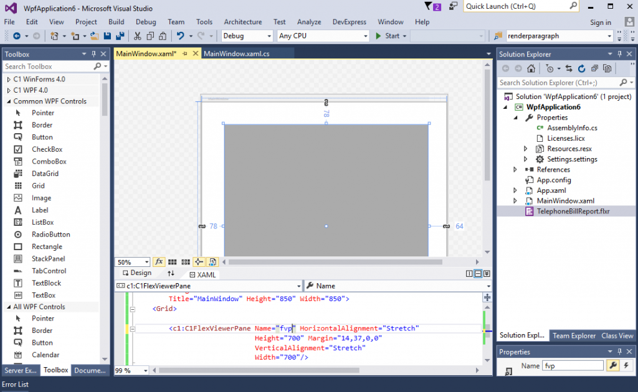Click the Sign in link

click(601, 22)
